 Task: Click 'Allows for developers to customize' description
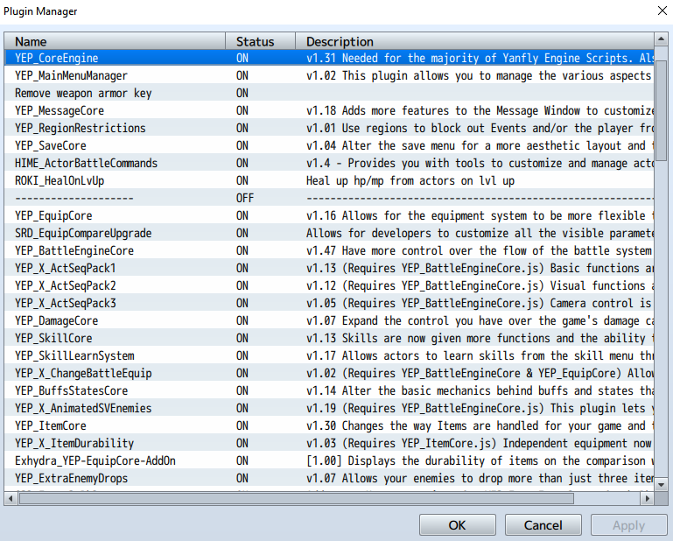[x=480, y=233]
